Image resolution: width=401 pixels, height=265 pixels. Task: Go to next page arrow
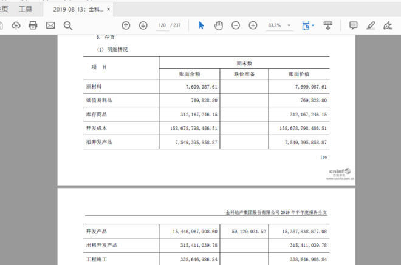[143, 25]
